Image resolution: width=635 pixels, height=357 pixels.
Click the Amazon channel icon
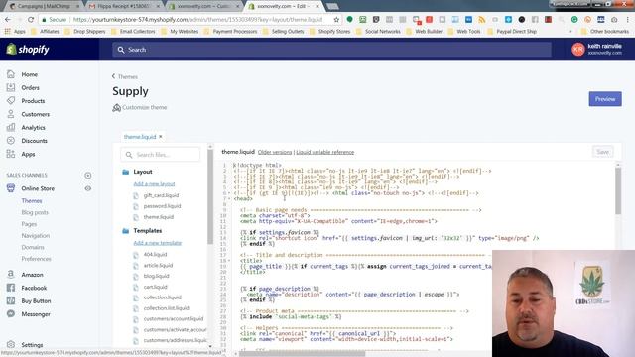click(x=11, y=274)
